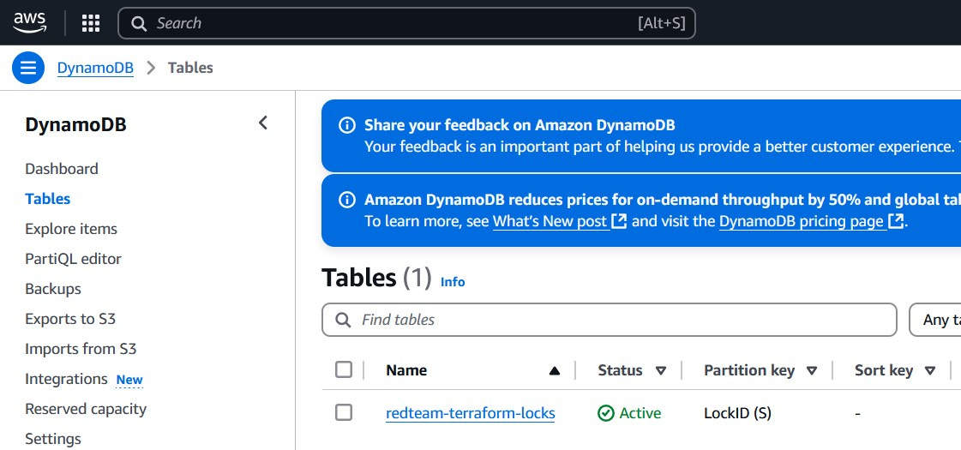961x450 pixels.
Task: Open the 'Any ta...' filter dropdown
Action: [x=935, y=320]
